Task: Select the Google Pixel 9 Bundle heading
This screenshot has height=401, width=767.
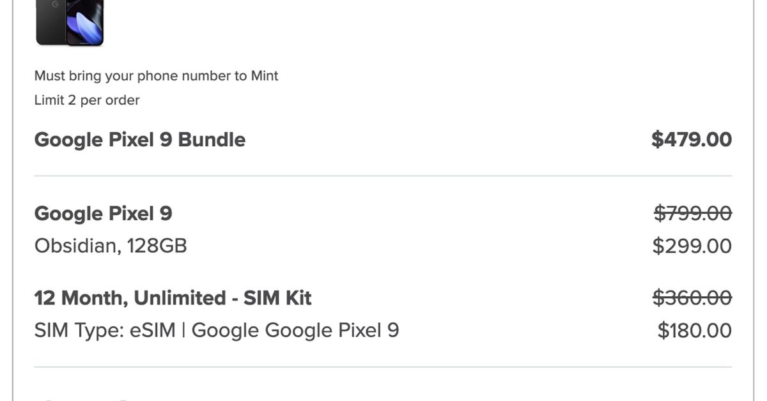Action: [139, 140]
